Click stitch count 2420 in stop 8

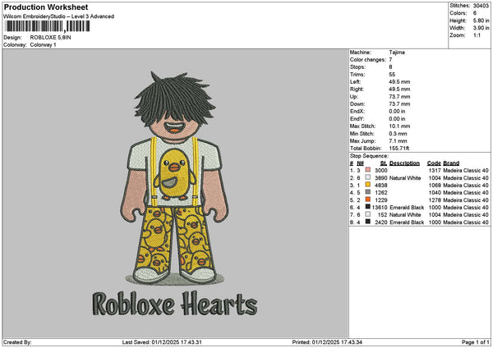click(x=381, y=222)
